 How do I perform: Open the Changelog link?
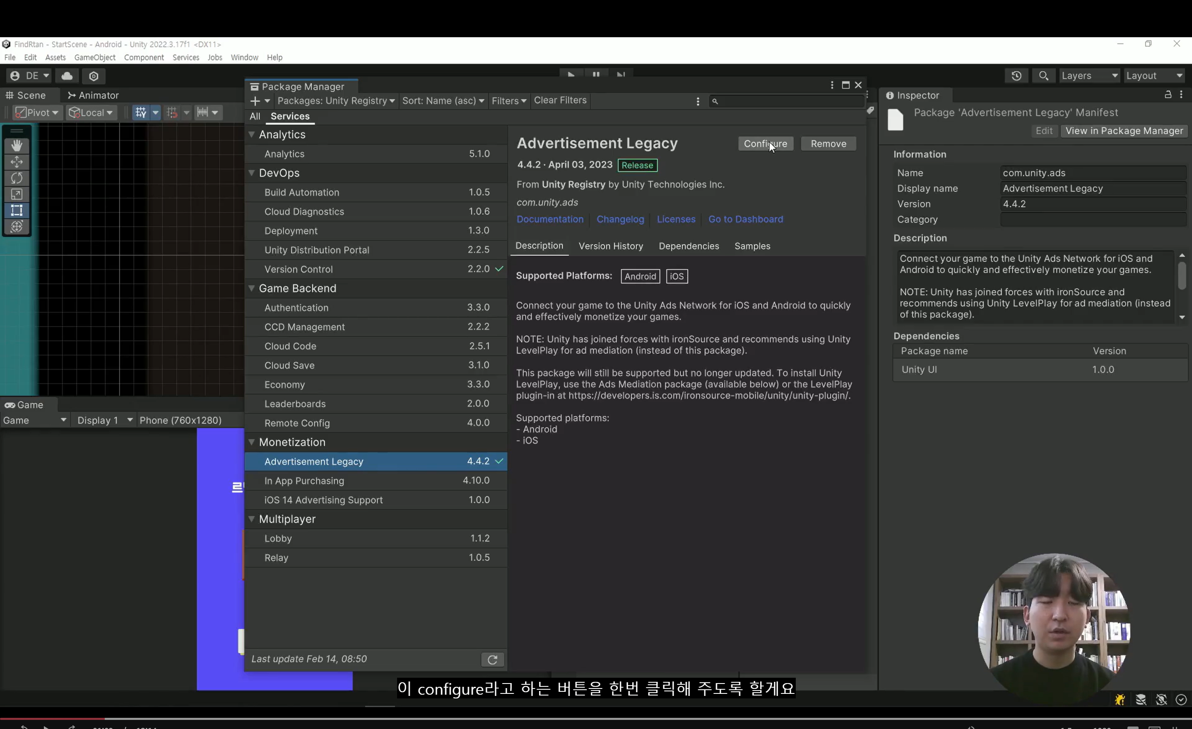click(620, 219)
